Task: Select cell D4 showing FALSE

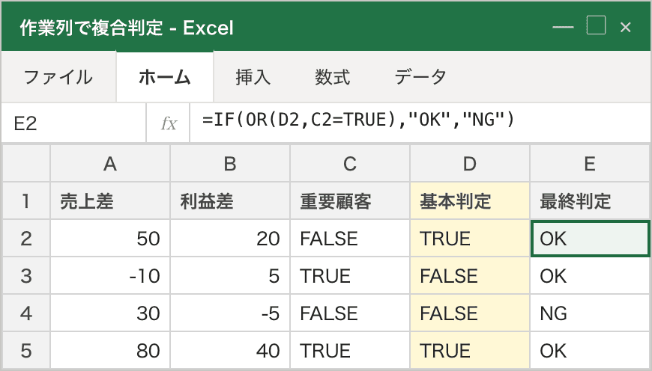Action: click(x=470, y=313)
